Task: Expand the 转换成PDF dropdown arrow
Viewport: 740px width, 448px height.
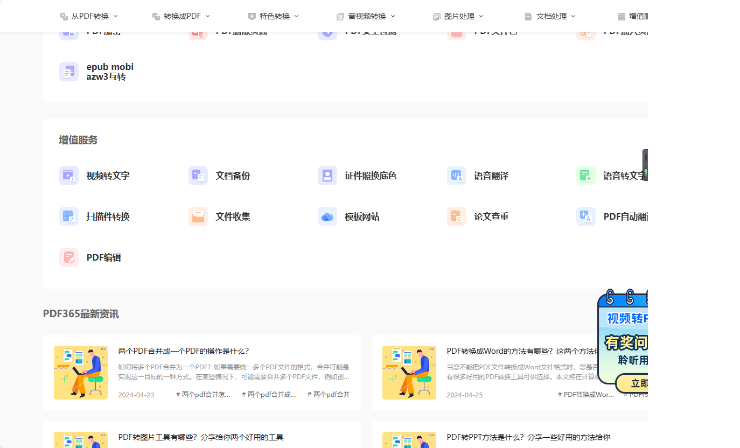Action: click(207, 16)
